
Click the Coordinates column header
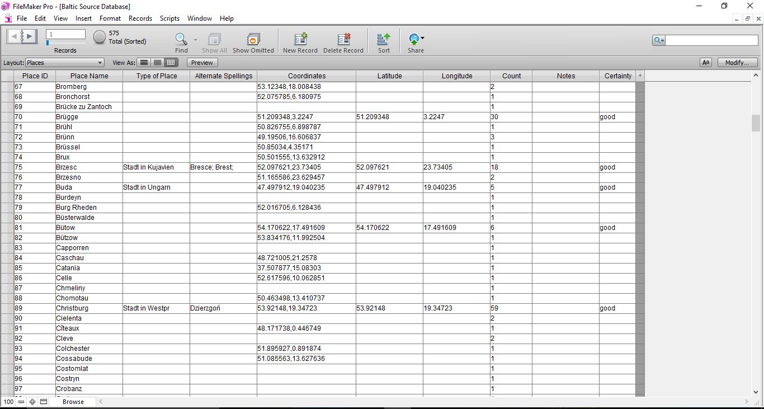[306, 76]
